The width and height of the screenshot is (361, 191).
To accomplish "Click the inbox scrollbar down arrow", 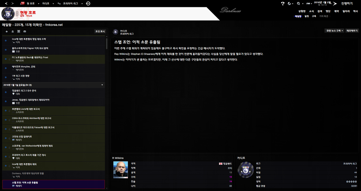I will click(x=106, y=189).
